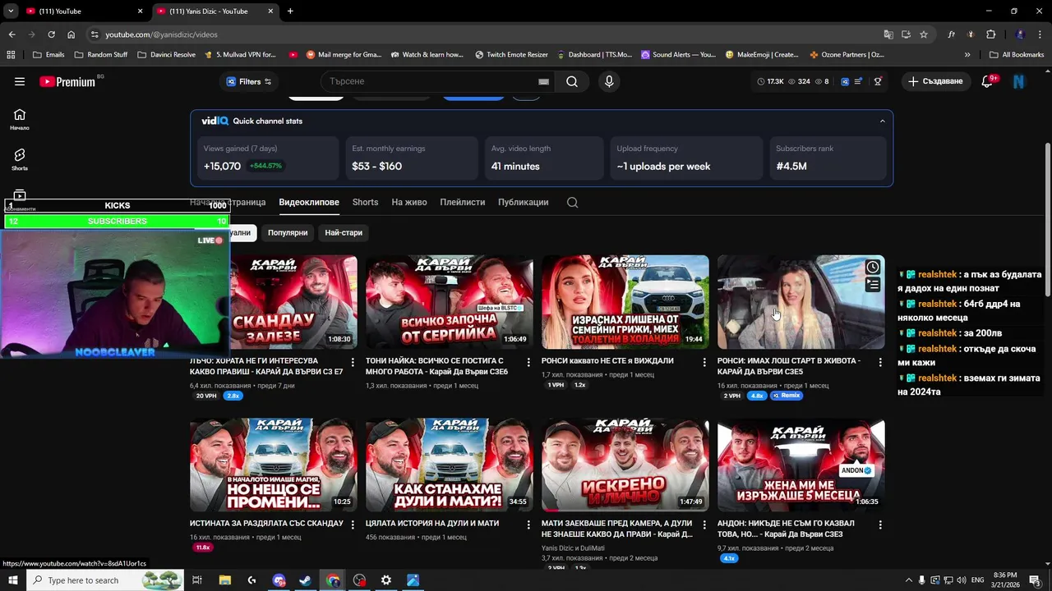The height and width of the screenshot is (591, 1052).
Task: Click the Създаване create button
Action: point(934,81)
